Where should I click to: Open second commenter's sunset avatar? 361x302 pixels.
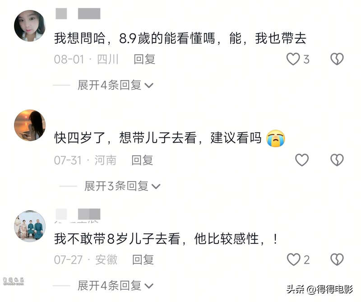click(30, 125)
